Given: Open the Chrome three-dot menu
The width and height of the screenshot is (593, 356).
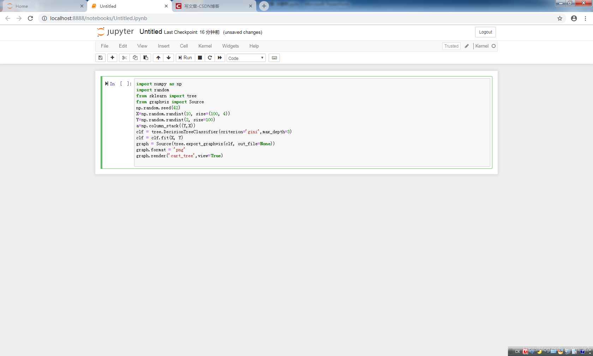Looking at the screenshot, I should tap(585, 18).
